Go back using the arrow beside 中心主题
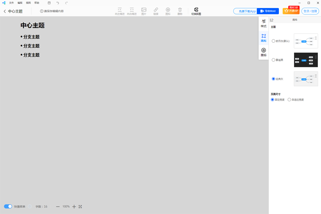Image resolution: width=321 pixels, height=214 pixels. pyautogui.click(x=5, y=11)
